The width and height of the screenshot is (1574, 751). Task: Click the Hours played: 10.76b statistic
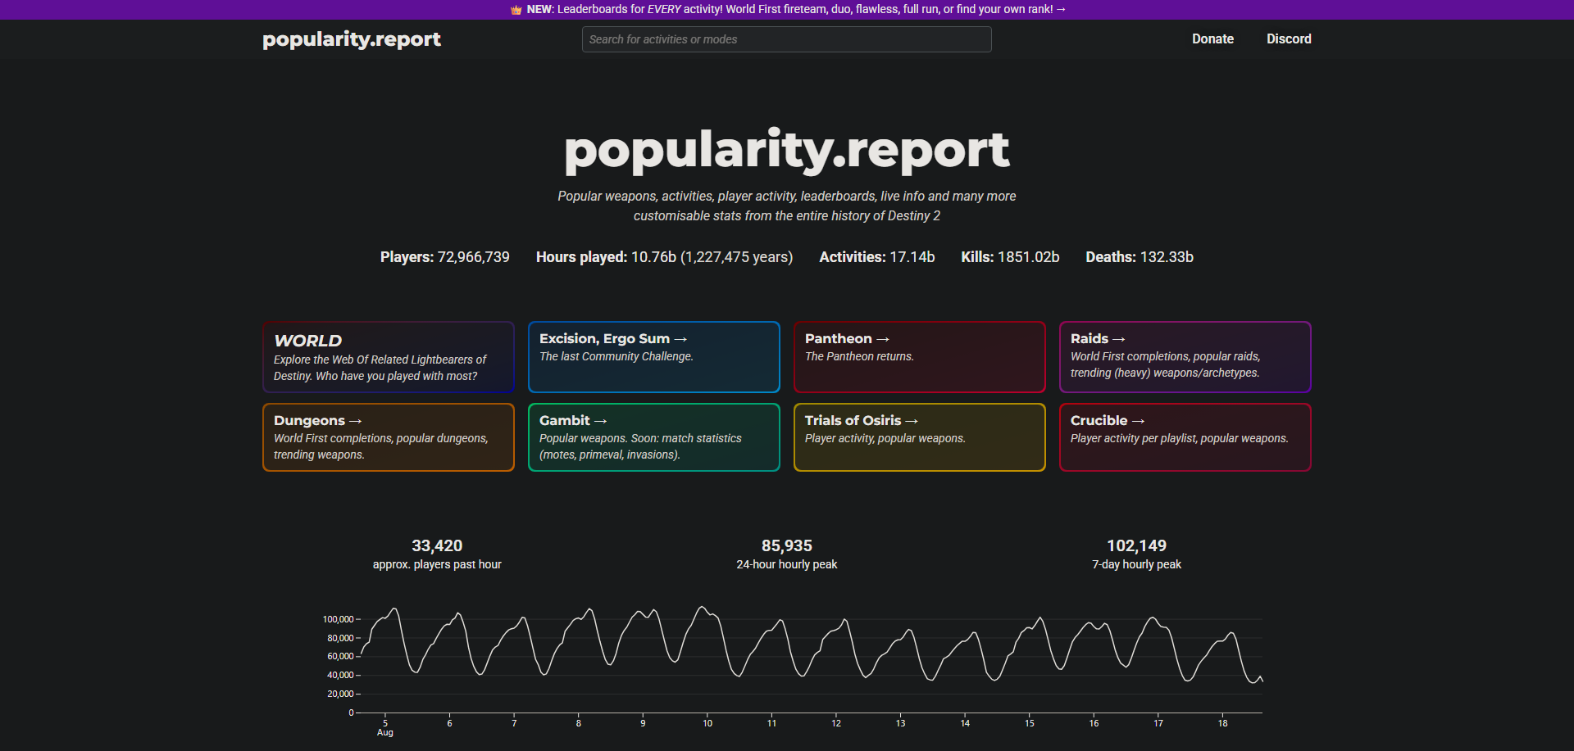(664, 257)
